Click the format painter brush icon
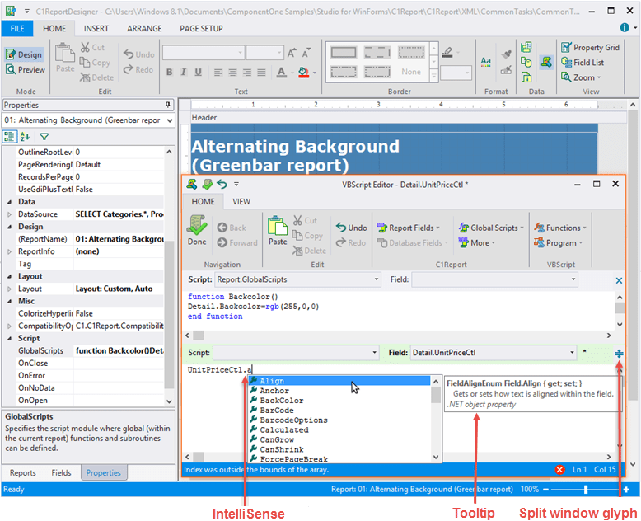The height and width of the screenshot is (521, 641). (507, 54)
